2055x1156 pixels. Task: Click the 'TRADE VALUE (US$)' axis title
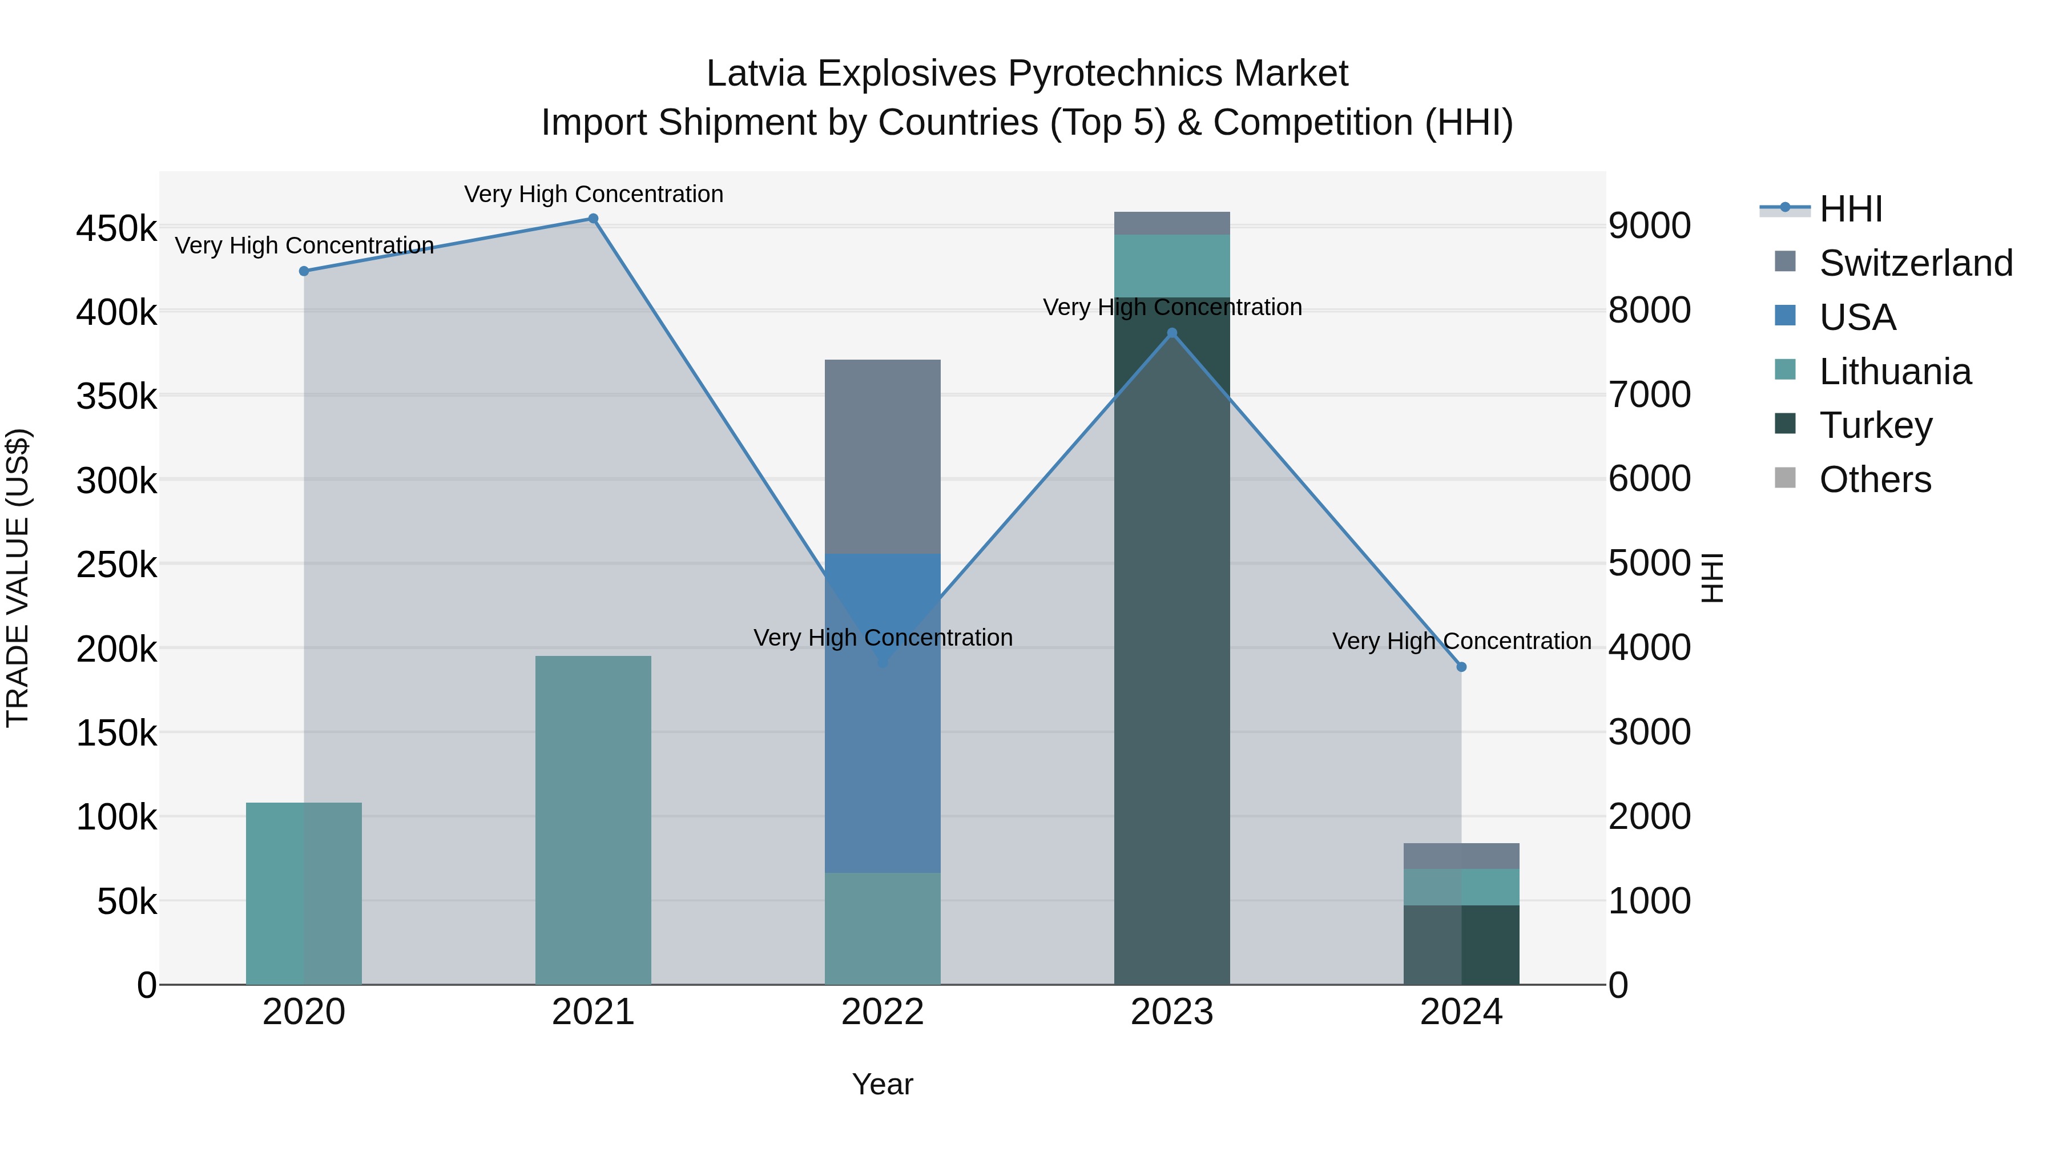pyautogui.click(x=18, y=578)
